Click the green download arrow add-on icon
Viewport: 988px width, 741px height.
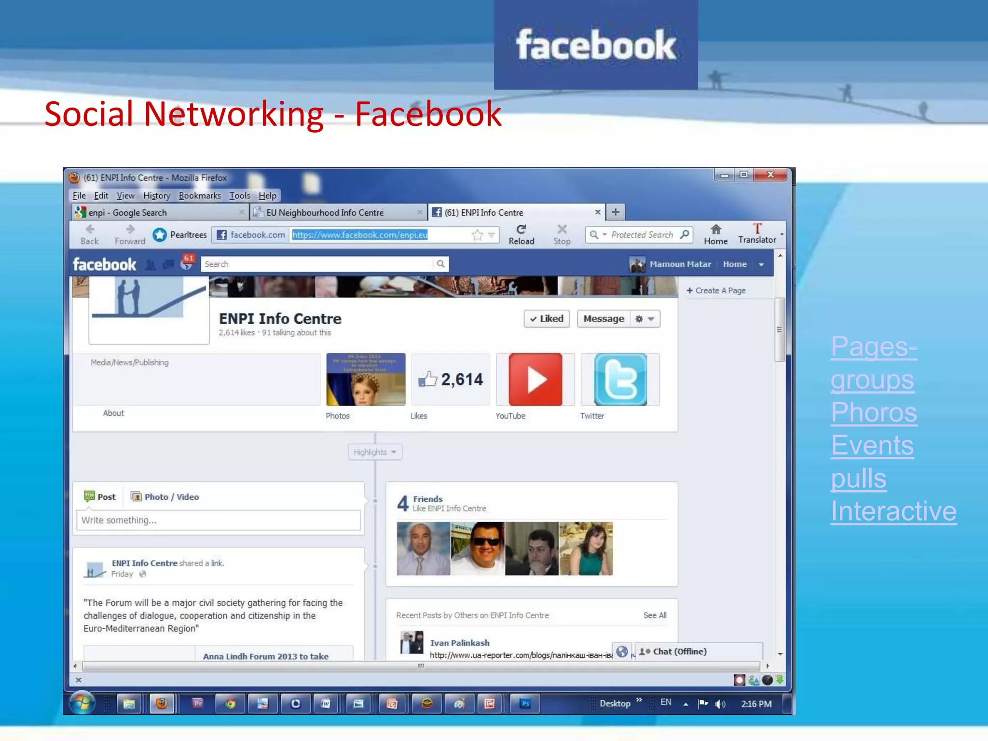point(780,680)
